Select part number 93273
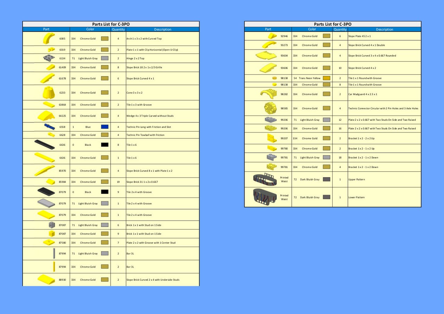Viewport: 444px width, 314px height. [x=284, y=45]
